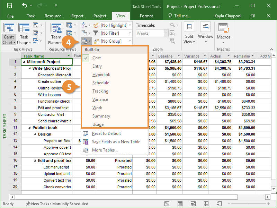Click More Tables at menu bottom

105,150
